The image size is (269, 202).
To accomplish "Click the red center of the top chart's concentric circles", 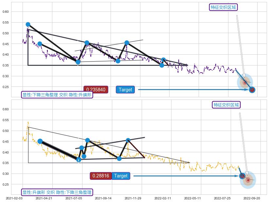I will [x=245, y=83].
